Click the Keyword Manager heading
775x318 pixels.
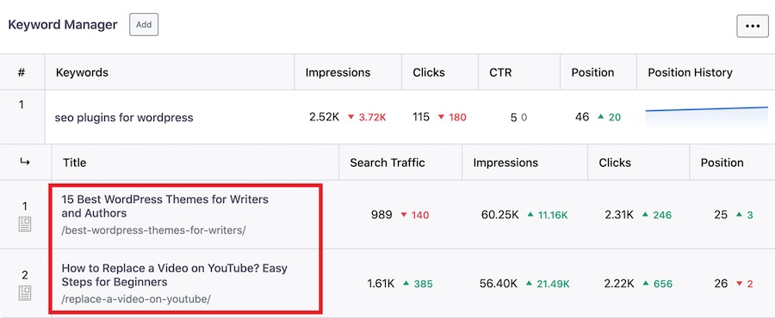click(63, 25)
